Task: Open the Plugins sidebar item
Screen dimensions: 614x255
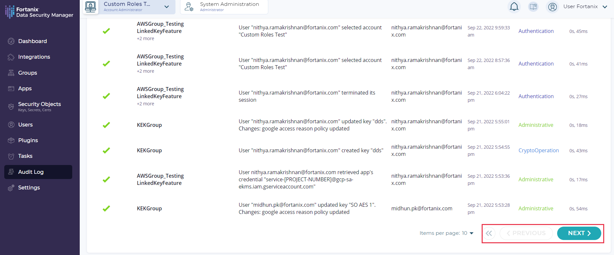Action: coord(28,140)
